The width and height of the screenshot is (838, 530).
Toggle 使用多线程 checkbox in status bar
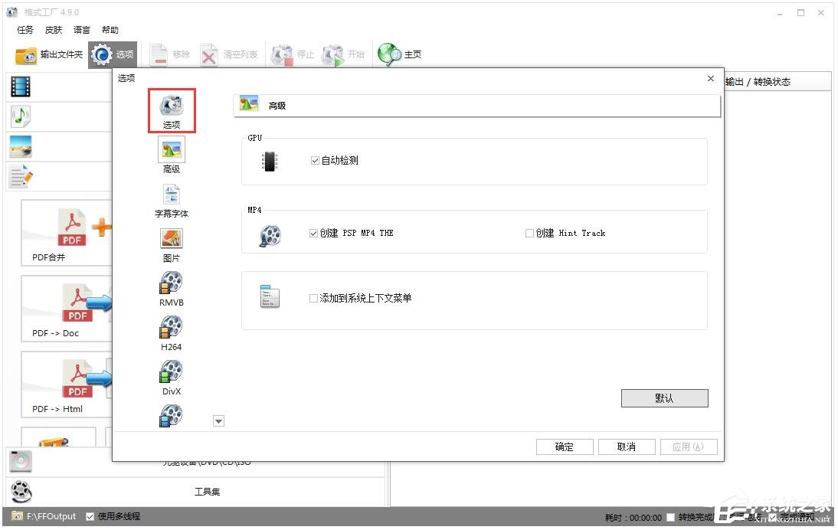click(x=90, y=517)
